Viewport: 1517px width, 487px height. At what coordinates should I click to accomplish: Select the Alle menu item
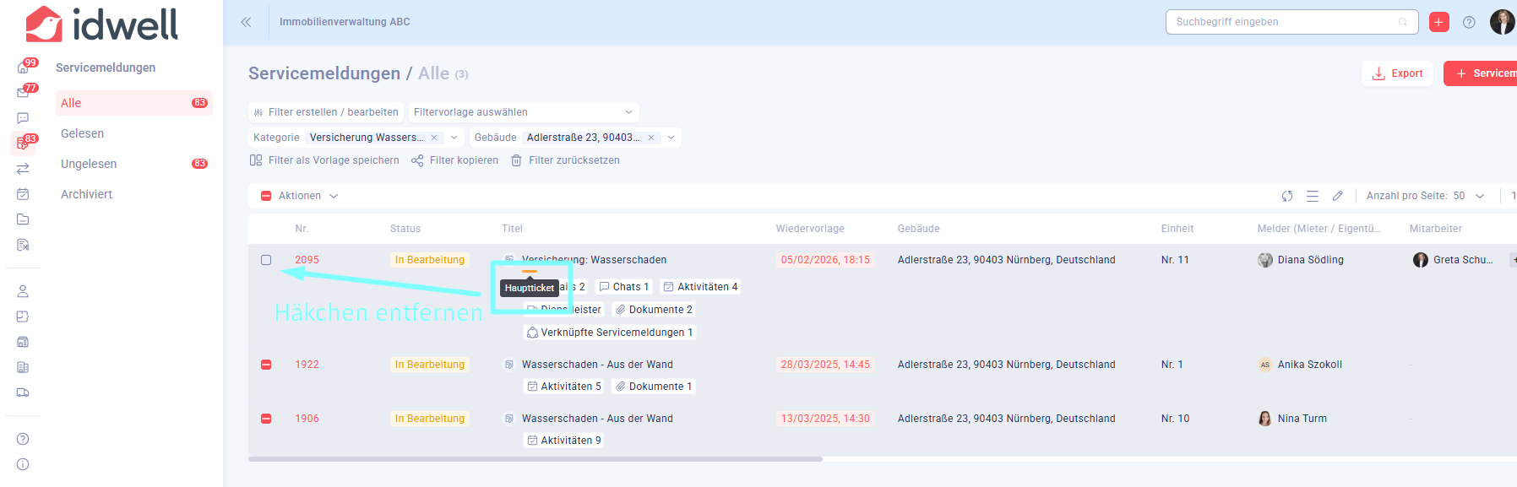point(133,103)
